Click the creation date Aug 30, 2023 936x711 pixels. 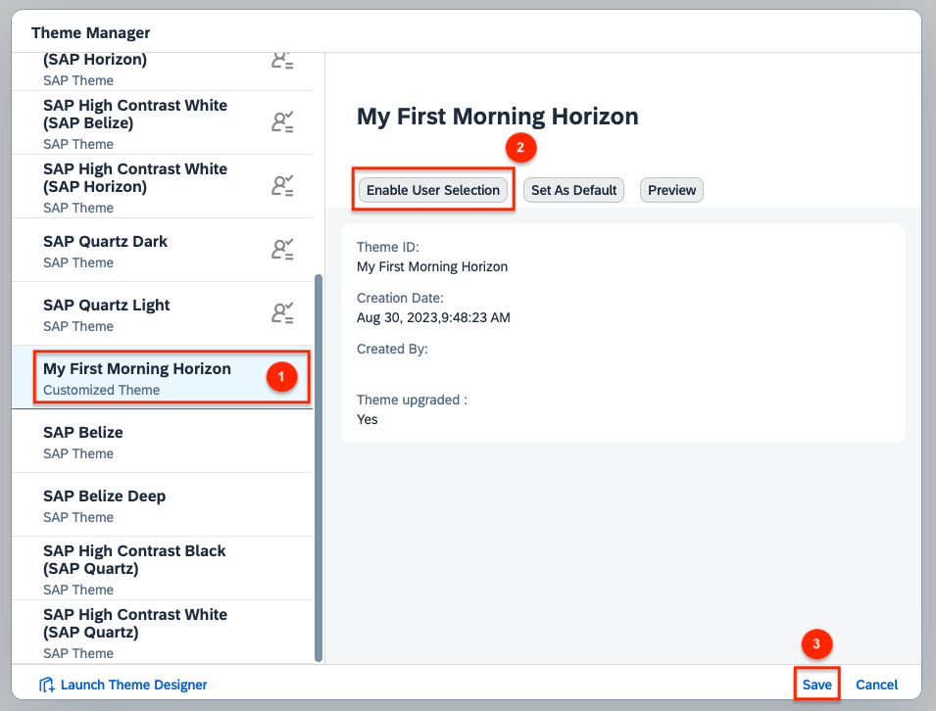pyautogui.click(x=433, y=317)
